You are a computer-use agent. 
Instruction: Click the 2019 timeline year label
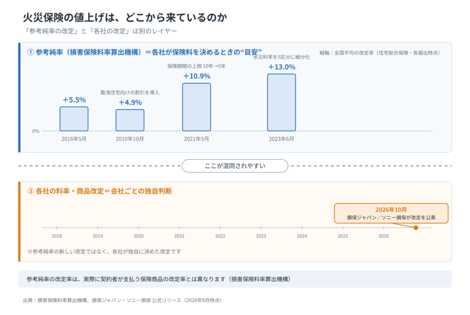(x=98, y=236)
